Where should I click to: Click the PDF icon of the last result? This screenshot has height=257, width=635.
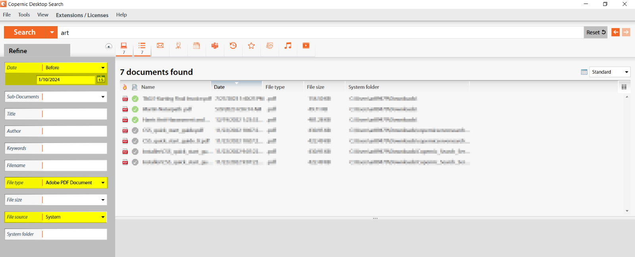pyautogui.click(x=125, y=162)
